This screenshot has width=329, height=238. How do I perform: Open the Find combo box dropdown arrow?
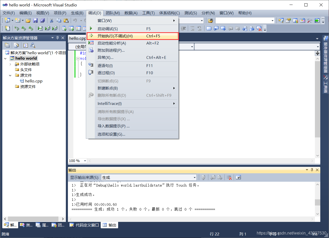coord(272,20)
